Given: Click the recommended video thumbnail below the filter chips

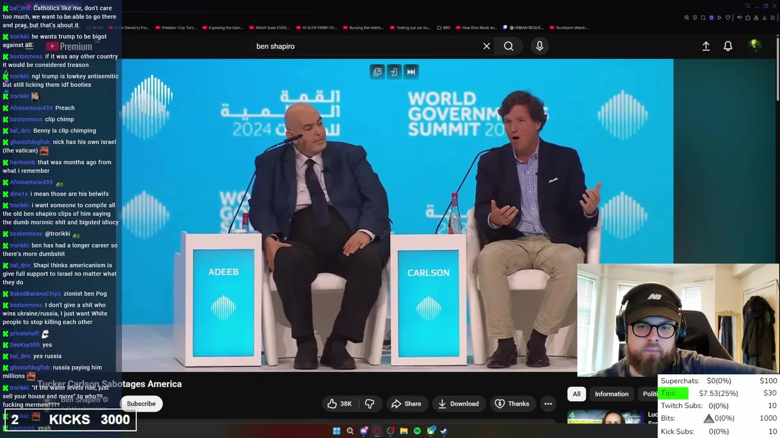Looking at the screenshot, I should click(605, 417).
